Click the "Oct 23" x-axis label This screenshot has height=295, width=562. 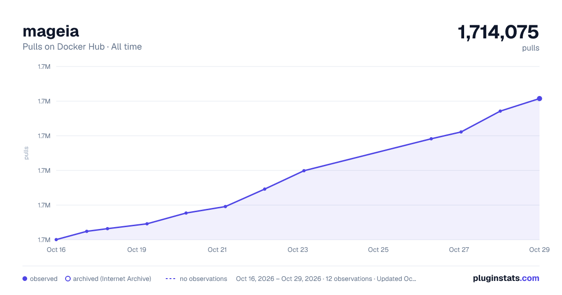[298, 250]
